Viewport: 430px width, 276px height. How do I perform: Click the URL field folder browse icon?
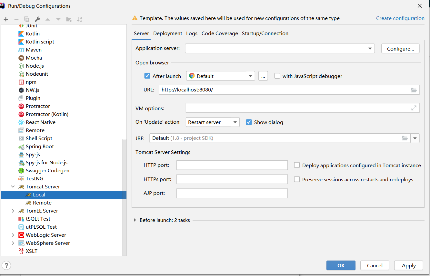[414, 90]
